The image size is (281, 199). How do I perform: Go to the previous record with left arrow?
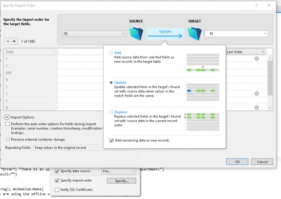[7, 41]
